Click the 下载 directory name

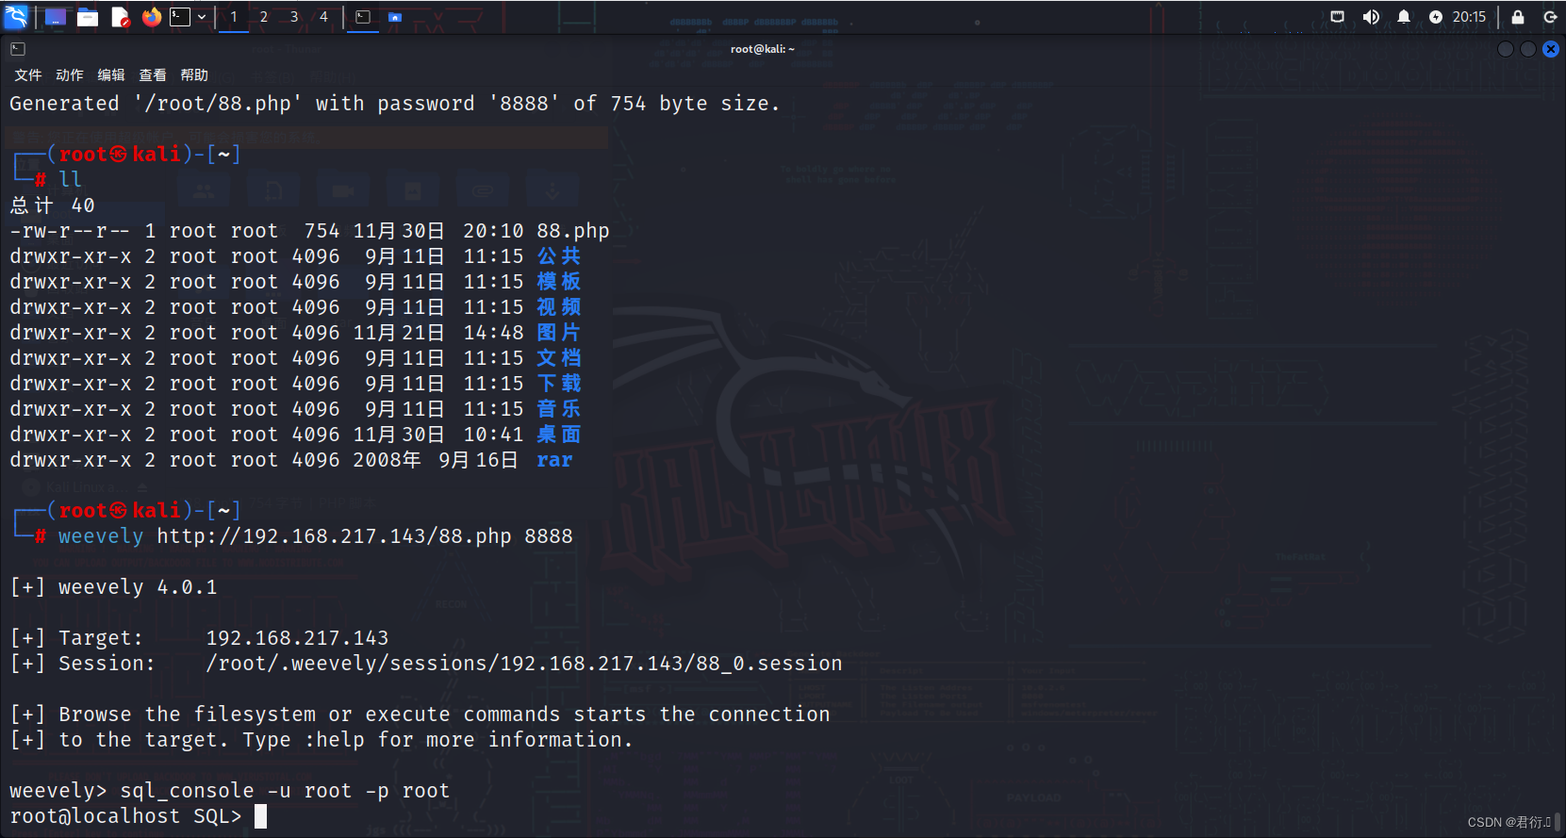pyautogui.click(x=559, y=384)
